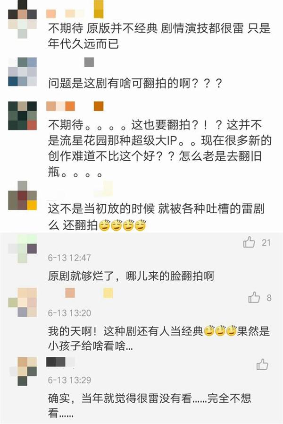Open avatar of the 6-13 12:47 commenter
The height and width of the screenshot is (424, 283).
point(22,249)
